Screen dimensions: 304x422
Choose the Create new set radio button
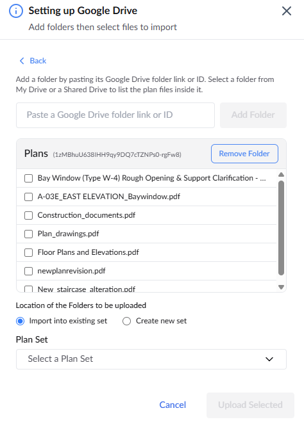pyautogui.click(x=127, y=321)
